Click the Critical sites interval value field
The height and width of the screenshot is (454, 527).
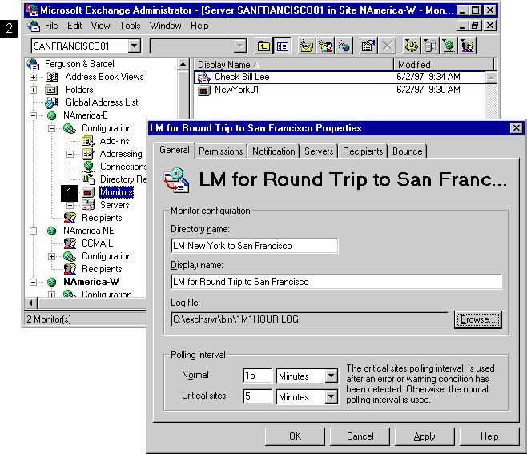(257, 396)
